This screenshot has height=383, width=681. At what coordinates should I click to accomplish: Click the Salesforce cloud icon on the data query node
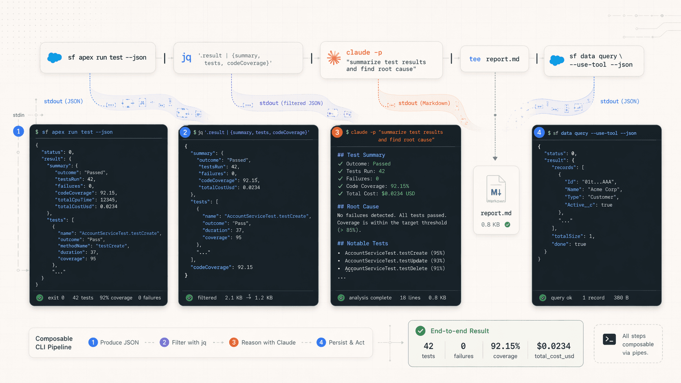click(x=557, y=60)
